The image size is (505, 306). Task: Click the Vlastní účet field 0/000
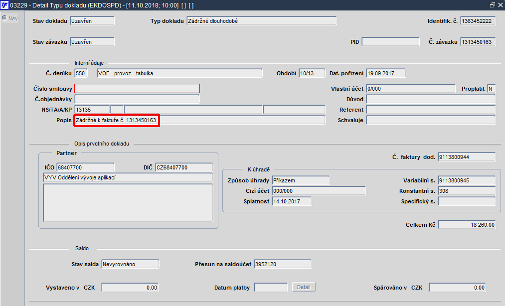click(411, 89)
